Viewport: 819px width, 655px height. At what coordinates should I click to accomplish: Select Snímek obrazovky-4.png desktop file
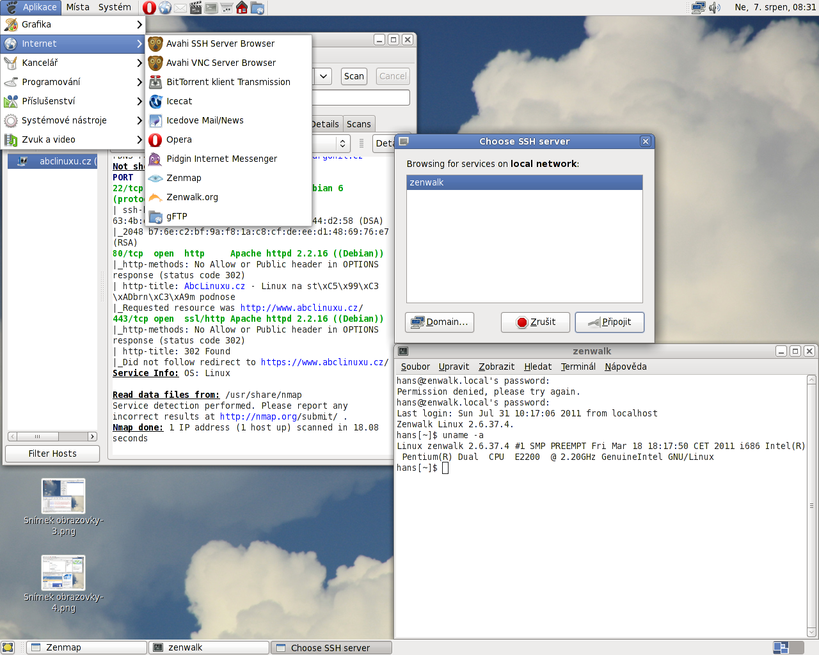pos(63,584)
